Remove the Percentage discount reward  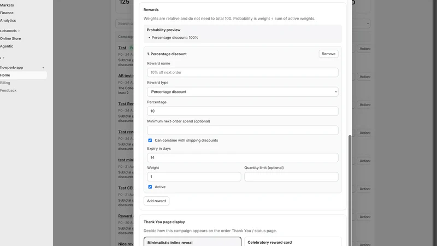[328, 54]
